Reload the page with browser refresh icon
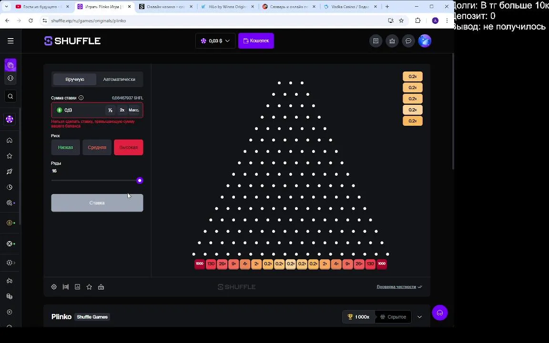This screenshot has width=549, height=343. pos(31,20)
